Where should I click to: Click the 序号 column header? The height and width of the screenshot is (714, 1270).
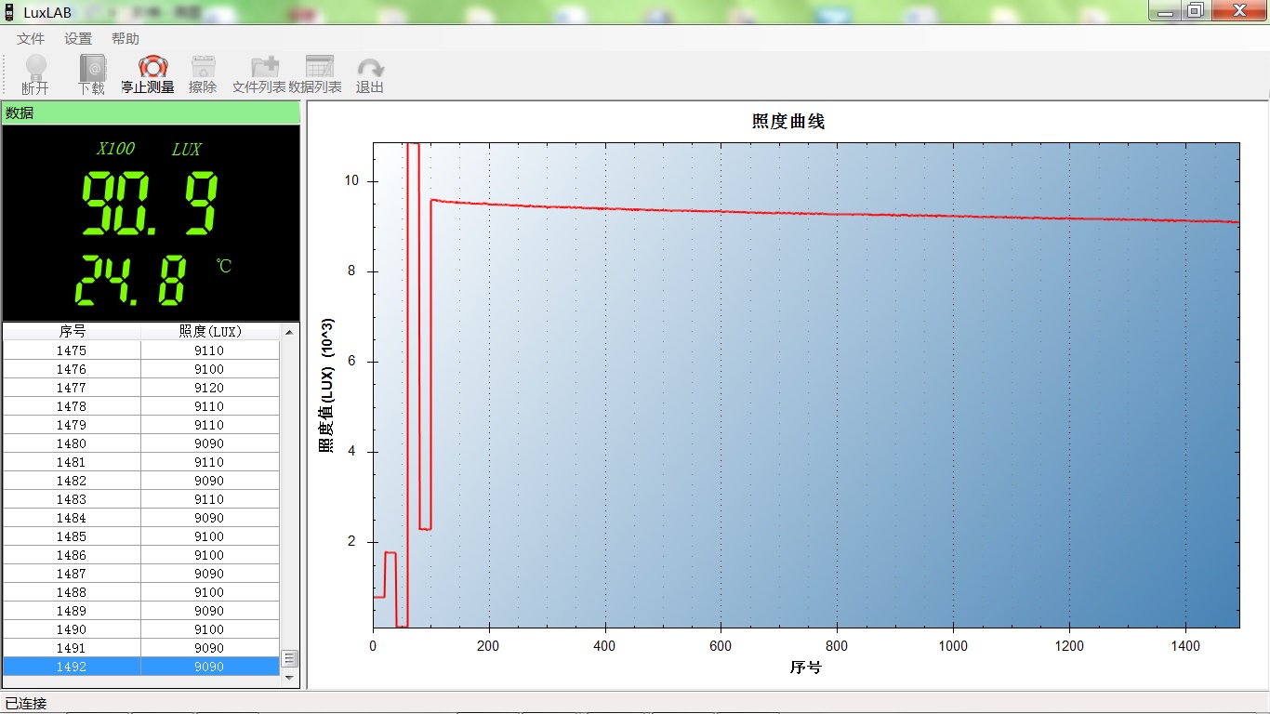(x=73, y=331)
